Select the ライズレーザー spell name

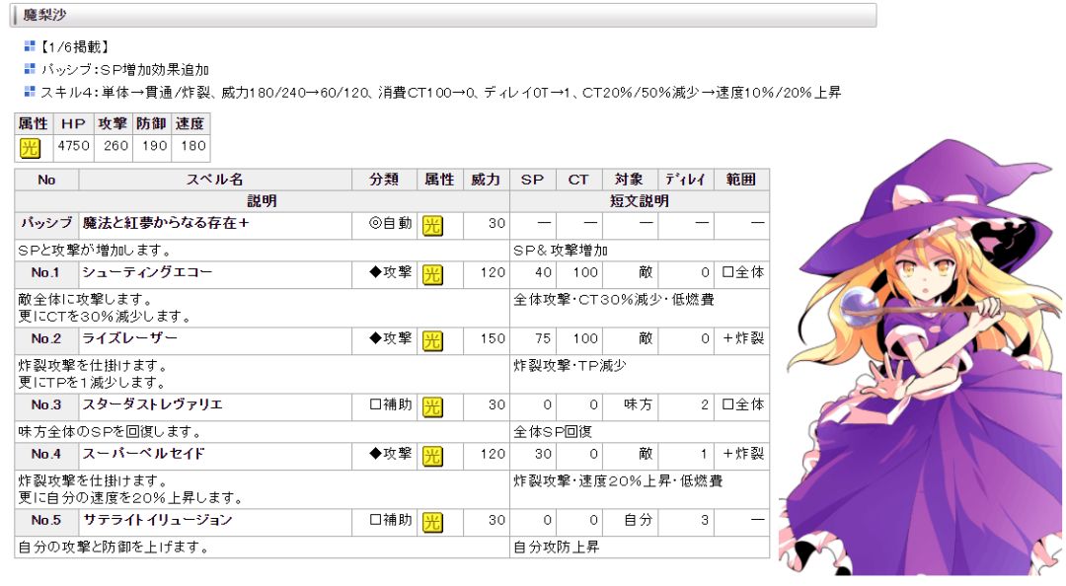[130, 338]
